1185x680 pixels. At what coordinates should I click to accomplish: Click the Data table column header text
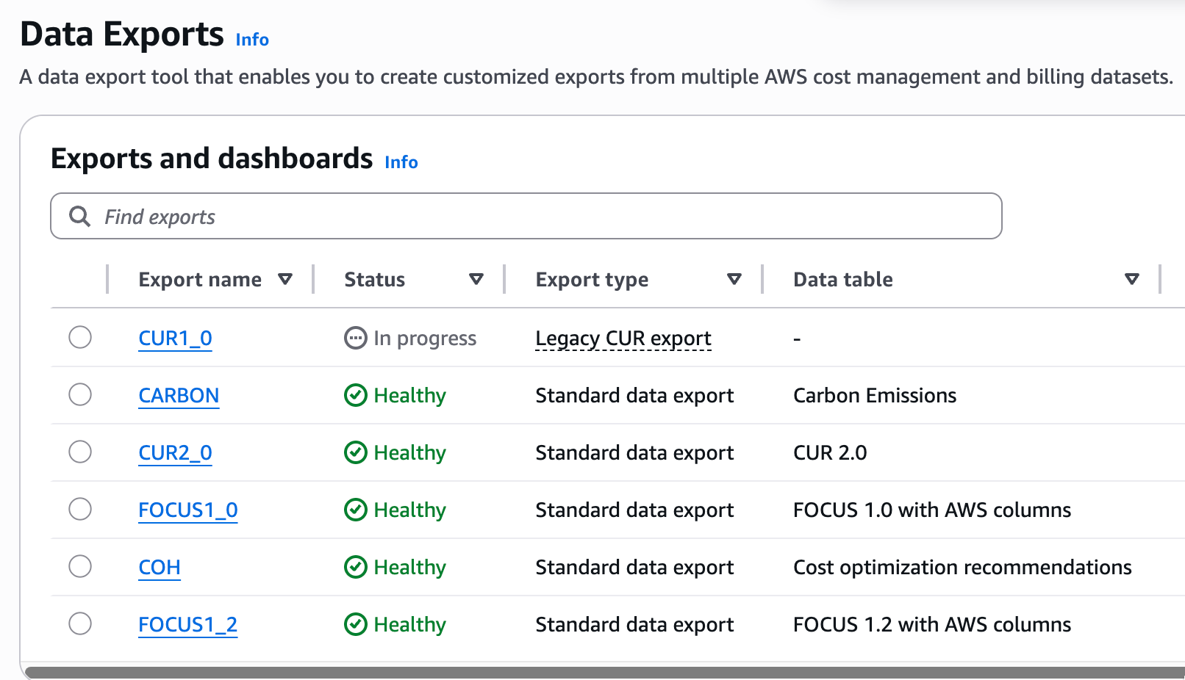843,280
